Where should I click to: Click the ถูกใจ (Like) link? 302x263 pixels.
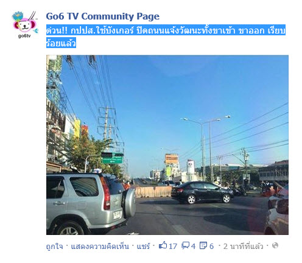point(54,246)
